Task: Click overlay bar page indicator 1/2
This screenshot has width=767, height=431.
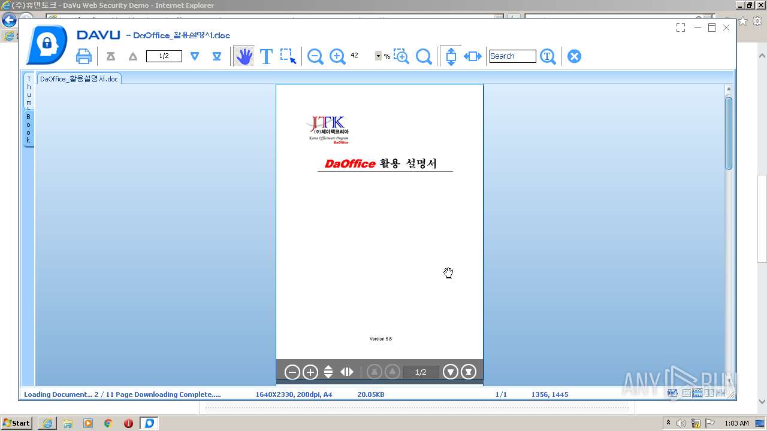Action: [421, 372]
